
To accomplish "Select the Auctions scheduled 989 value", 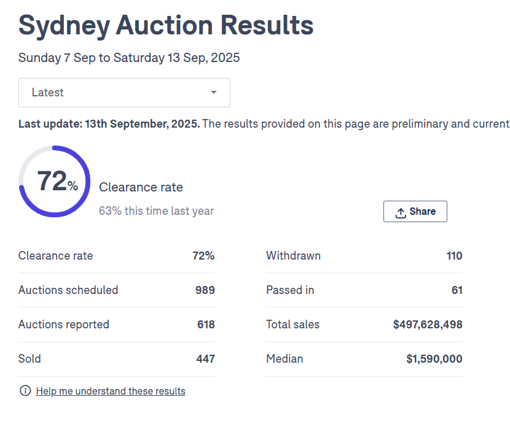I will tap(205, 290).
